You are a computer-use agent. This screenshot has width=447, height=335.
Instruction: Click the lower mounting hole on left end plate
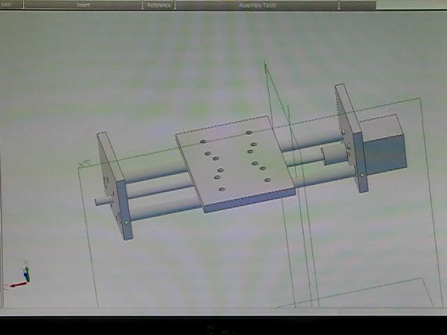126,223
